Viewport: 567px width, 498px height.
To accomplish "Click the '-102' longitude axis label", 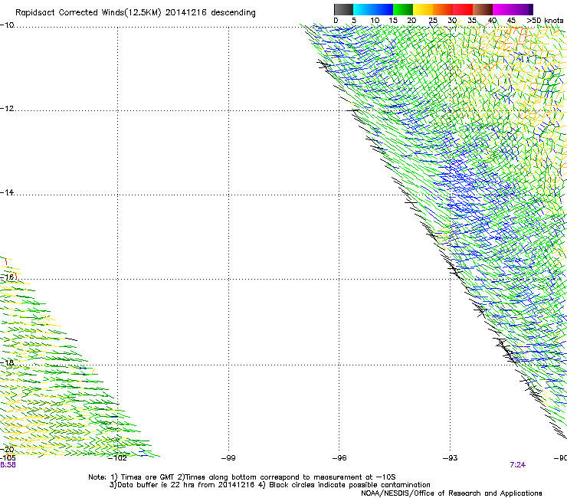I will tap(117, 458).
